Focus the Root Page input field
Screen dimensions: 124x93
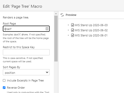pyautogui.click(x=26, y=29)
